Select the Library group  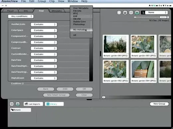pos(54,104)
